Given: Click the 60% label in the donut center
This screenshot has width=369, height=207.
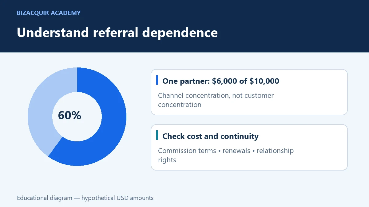Looking at the screenshot, I should coord(69,115).
